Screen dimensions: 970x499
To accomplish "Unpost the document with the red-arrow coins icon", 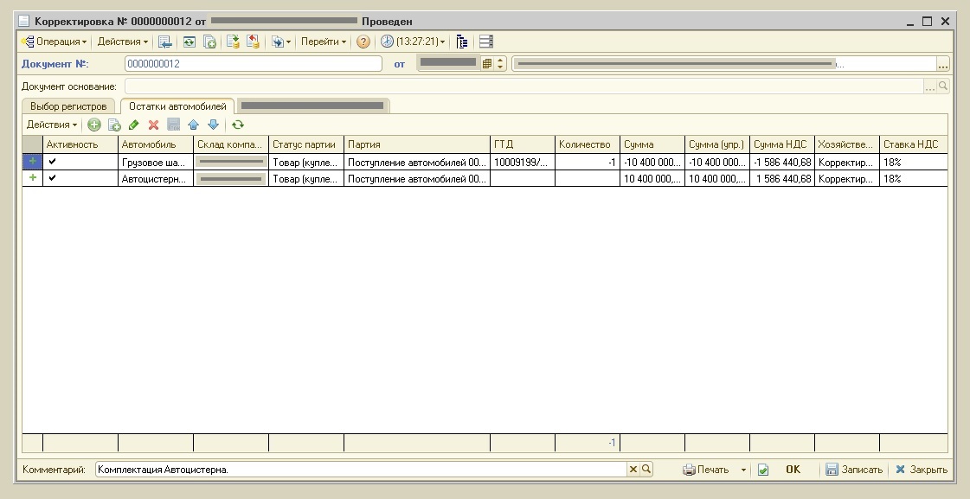I will (x=253, y=42).
